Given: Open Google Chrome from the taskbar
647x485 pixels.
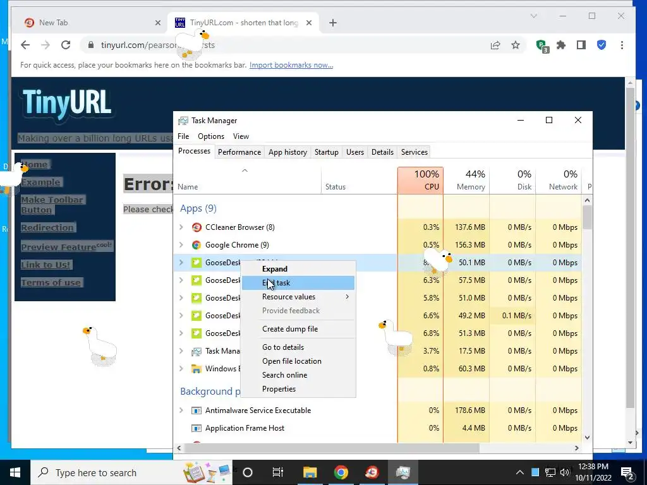Looking at the screenshot, I should click(341, 472).
